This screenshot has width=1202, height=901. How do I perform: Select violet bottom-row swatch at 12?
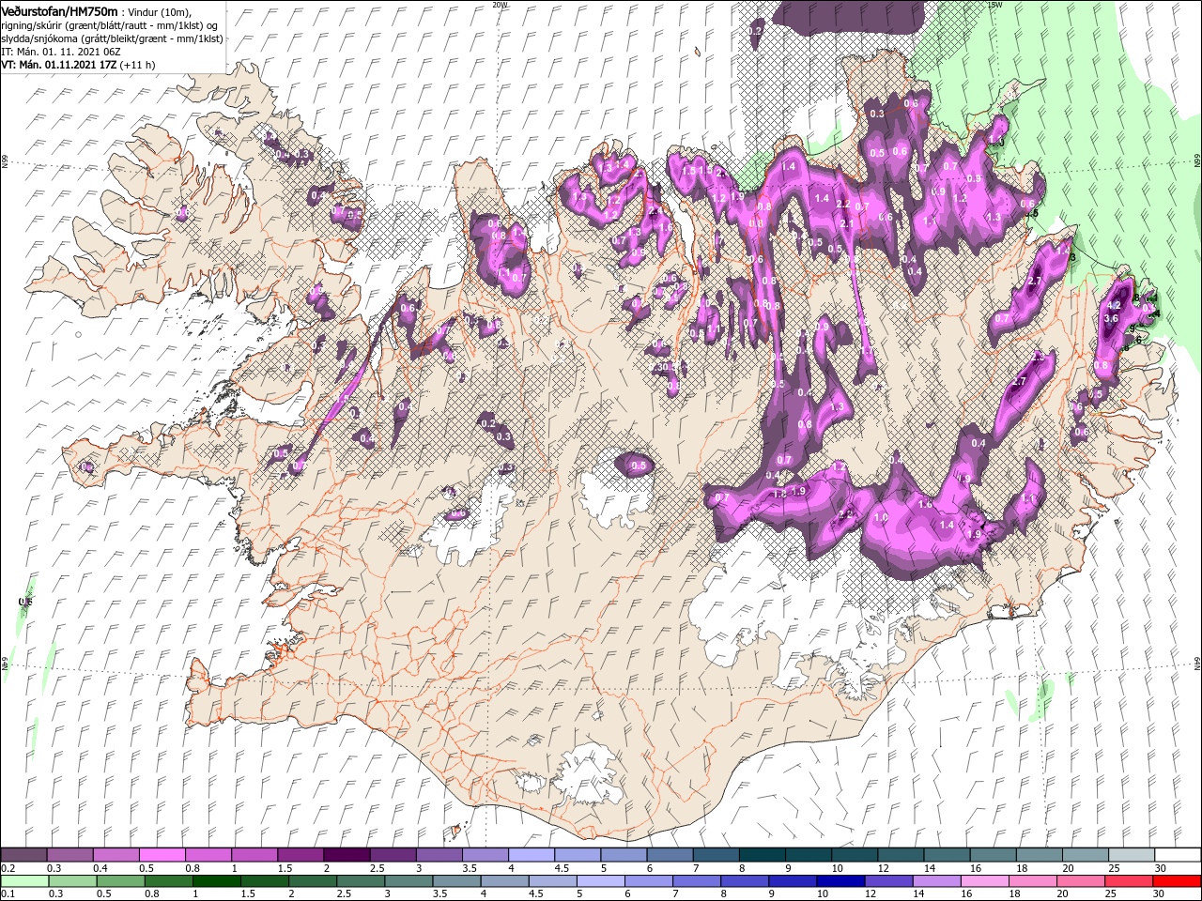tap(887, 881)
